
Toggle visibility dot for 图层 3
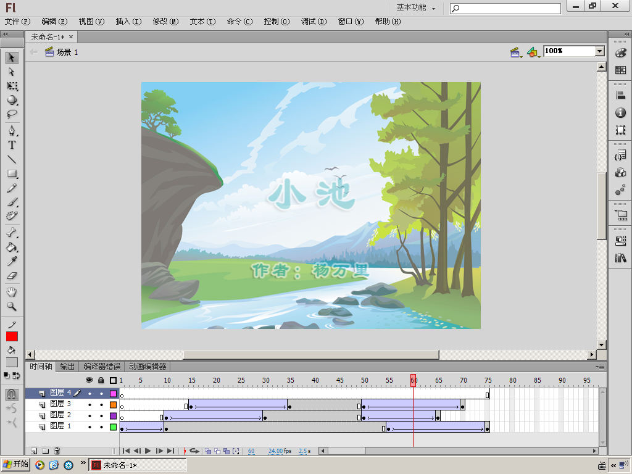[x=89, y=405]
